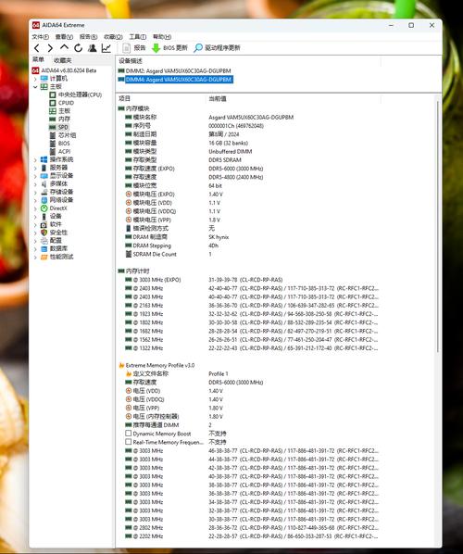Collapse the 主板 tree node
The width and height of the screenshot is (463, 554).
click(35, 86)
